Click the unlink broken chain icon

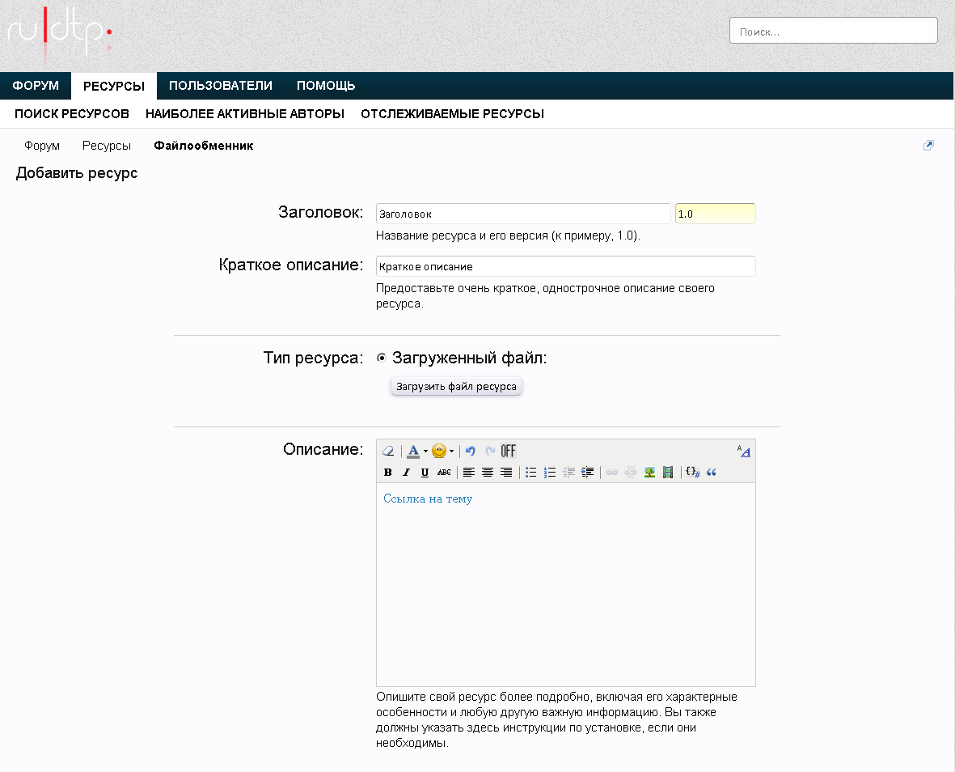[631, 473]
